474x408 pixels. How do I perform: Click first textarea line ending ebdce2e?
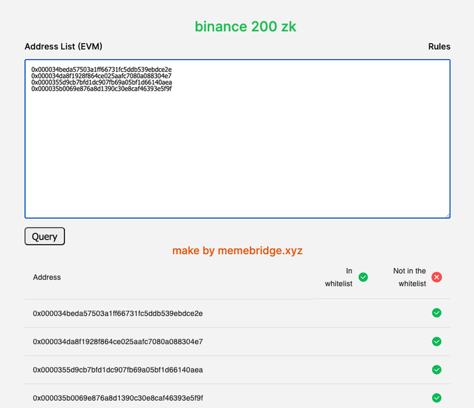pos(102,70)
